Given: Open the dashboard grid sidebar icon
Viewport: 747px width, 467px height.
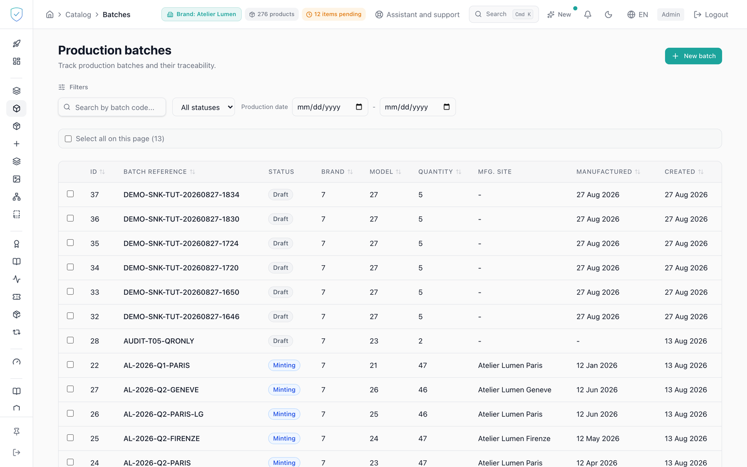Looking at the screenshot, I should tap(17, 61).
